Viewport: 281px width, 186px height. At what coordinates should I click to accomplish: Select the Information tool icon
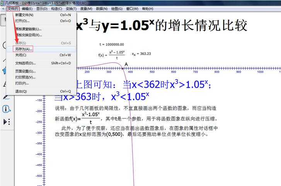(6, 109)
